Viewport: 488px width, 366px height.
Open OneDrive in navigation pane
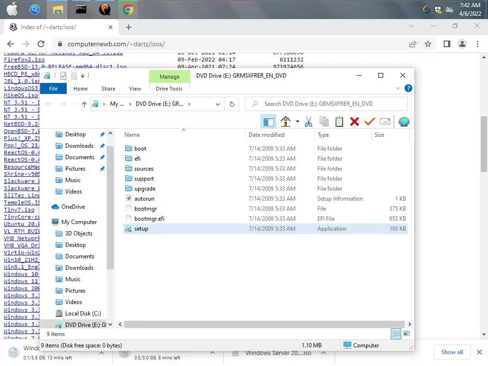pyautogui.click(x=73, y=207)
